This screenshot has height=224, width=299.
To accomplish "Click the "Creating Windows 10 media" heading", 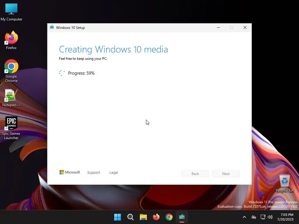I will tap(114, 49).
